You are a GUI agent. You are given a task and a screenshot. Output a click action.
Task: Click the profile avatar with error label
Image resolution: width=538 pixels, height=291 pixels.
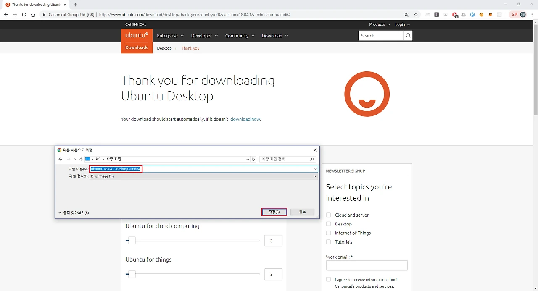click(518, 14)
